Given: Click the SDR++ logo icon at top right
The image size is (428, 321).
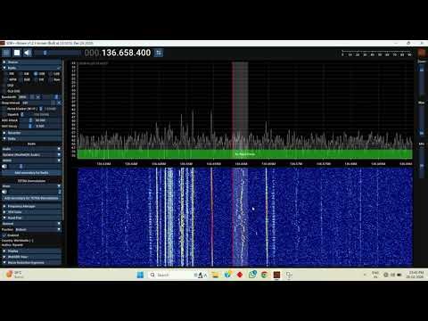Looking at the screenshot, I should (x=422, y=53).
